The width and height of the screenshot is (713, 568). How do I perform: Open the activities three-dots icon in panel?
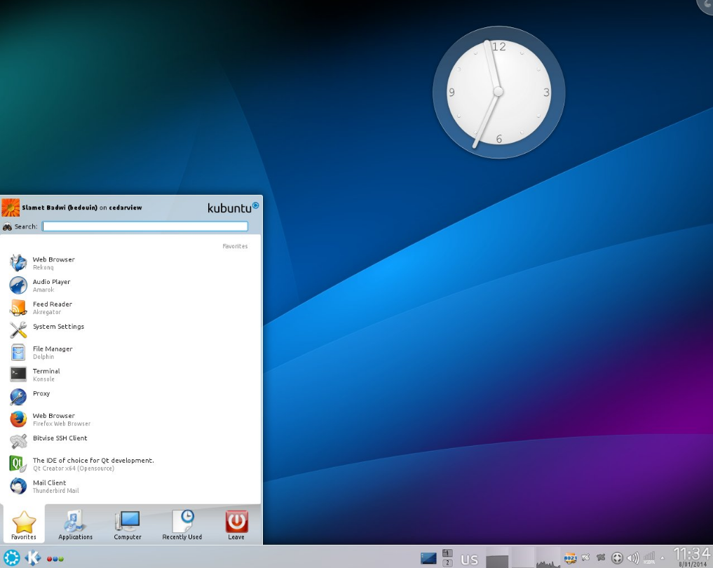coord(55,559)
